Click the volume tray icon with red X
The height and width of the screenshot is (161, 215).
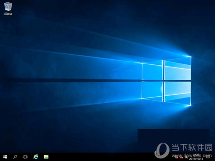coord(181,157)
